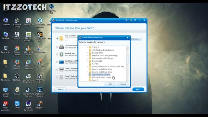Open VLC media player desktop shortcut
The image size is (208, 117).
tap(28, 51)
